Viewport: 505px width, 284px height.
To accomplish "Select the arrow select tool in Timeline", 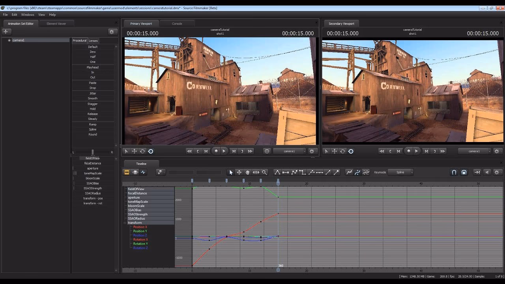I will 231,172.
